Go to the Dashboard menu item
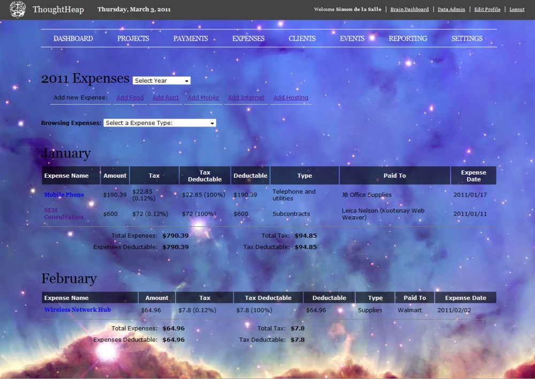The width and height of the screenshot is (535, 379). tap(73, 38)
